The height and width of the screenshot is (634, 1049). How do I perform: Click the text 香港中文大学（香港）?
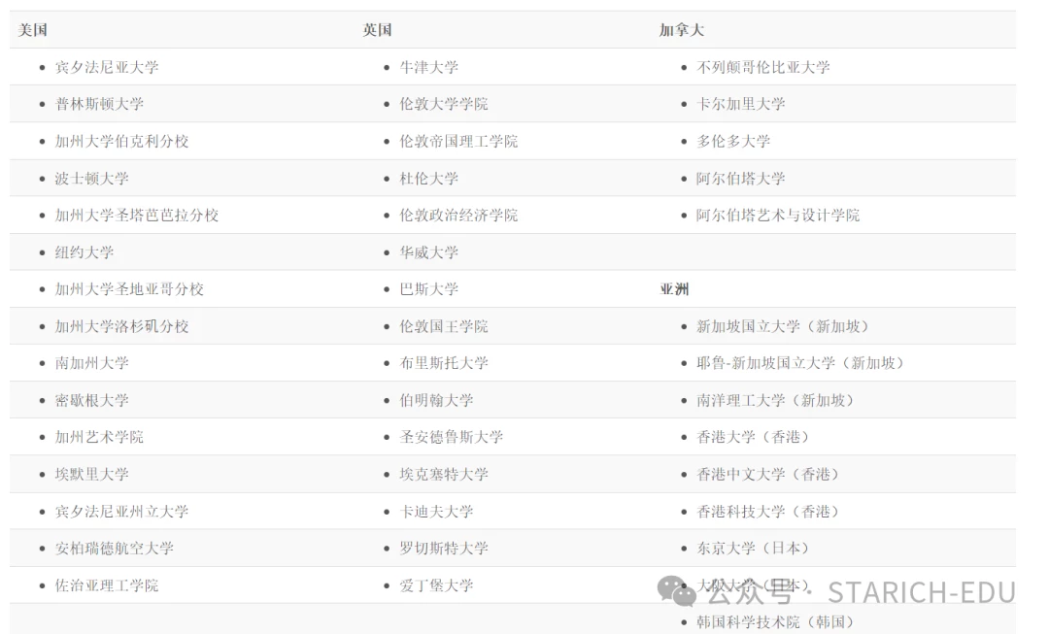[x=768, y=475]
